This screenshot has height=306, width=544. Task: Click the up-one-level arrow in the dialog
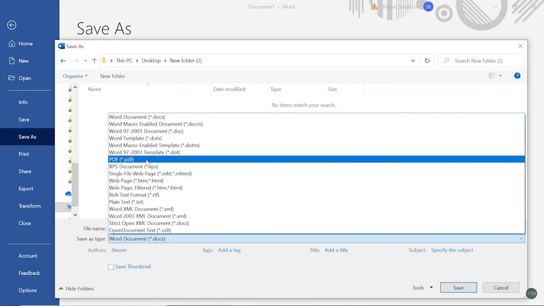[x=94, y=61]
